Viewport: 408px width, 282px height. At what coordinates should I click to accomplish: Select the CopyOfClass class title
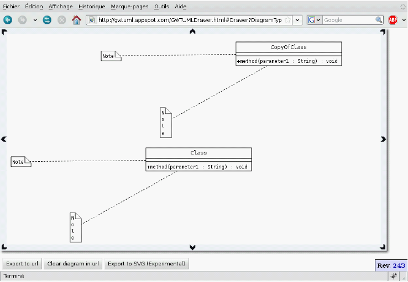[289, 47]
